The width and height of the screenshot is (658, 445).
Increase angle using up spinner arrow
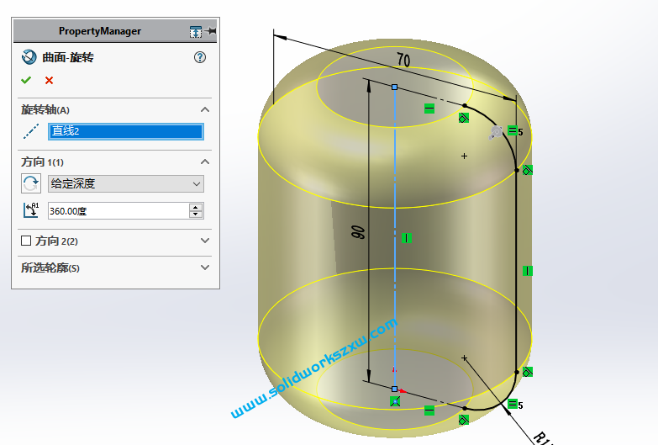pyautogui.click(x=196, y=207)
